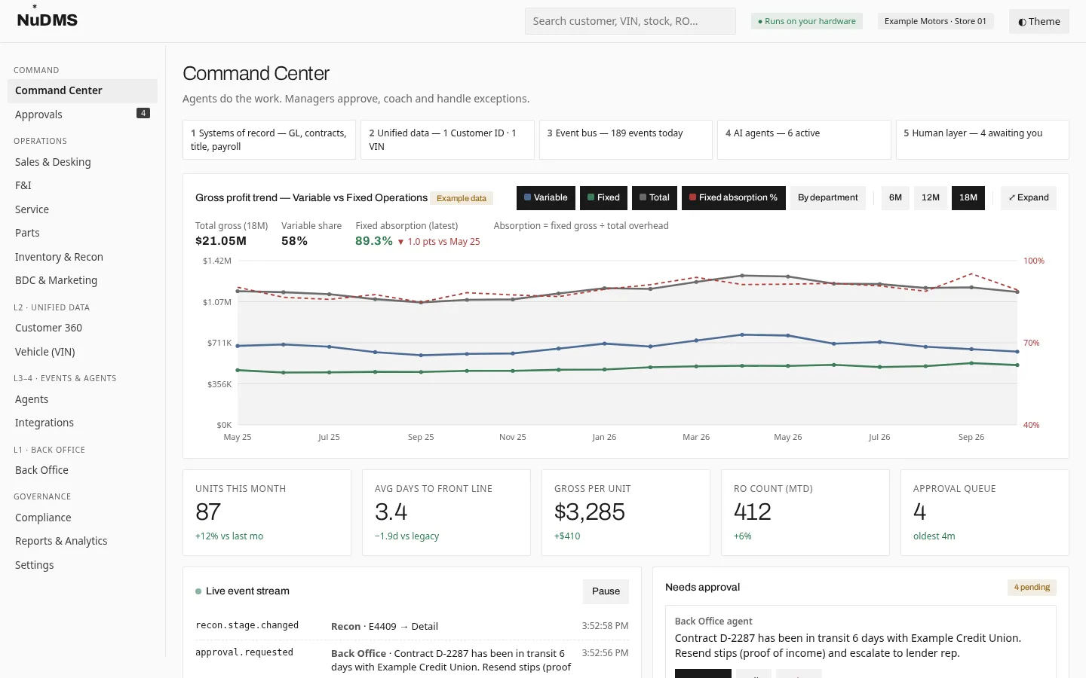
Task: Toggle the Variable series on chart
Action: (x=546, y=197)
